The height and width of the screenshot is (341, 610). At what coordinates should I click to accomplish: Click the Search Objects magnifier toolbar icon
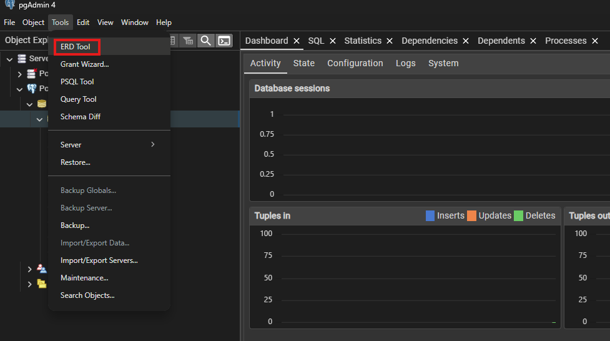(205, 41)
